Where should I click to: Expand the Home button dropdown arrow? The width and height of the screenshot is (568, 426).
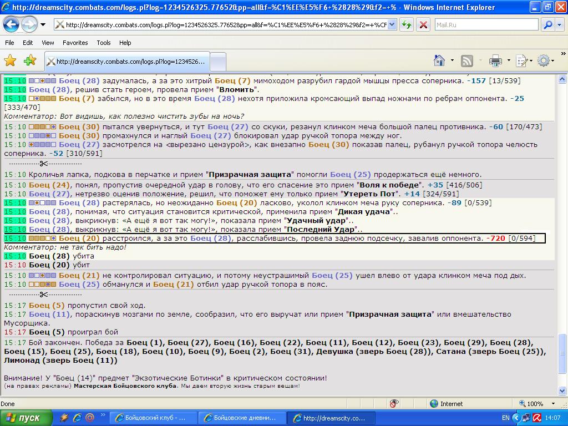pyautogui.click(x=452, y=60)
